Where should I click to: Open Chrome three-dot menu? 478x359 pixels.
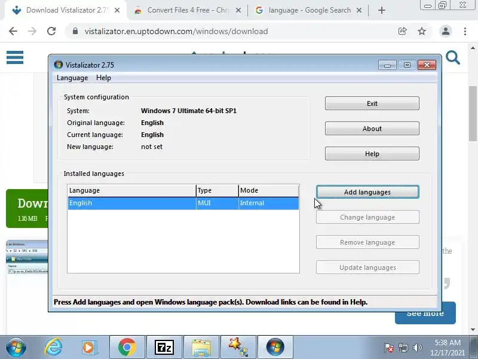[x=465, y=31]
